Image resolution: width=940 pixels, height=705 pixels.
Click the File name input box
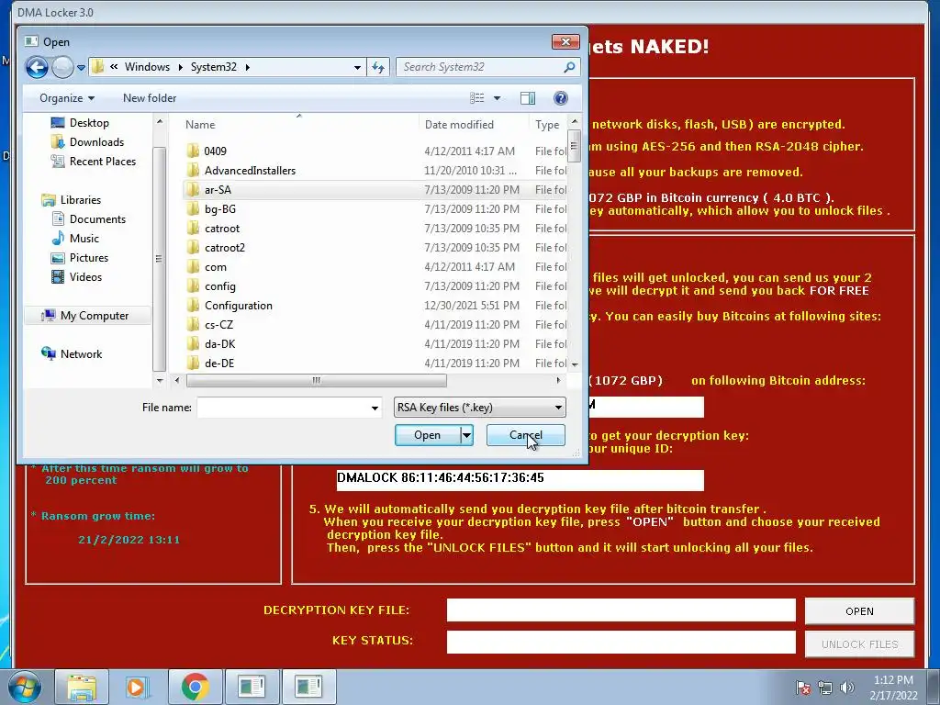coord(284,408)
